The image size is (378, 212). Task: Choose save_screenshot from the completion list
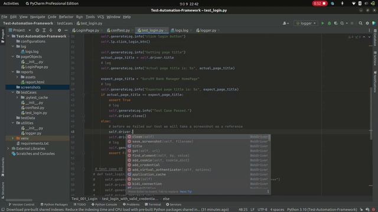pos(198,141)
